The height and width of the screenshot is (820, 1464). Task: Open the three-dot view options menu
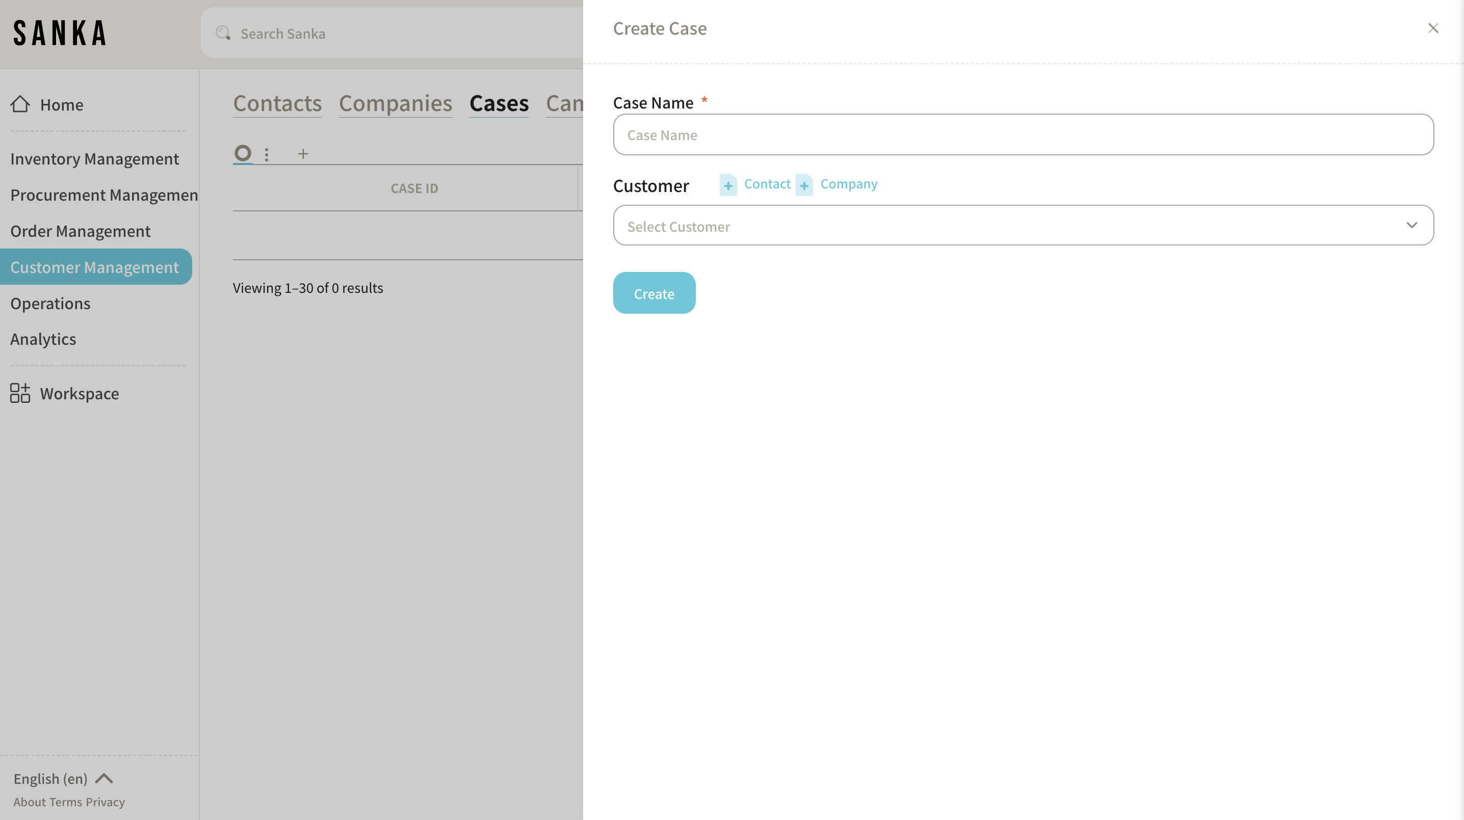pos(267,154)
